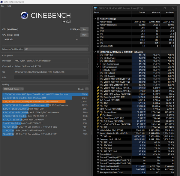Image resolution: width=180 pixels, height=176 pixels.
Task: Expand the Core Powers subgroup
Action: click(x=98, y=115)
